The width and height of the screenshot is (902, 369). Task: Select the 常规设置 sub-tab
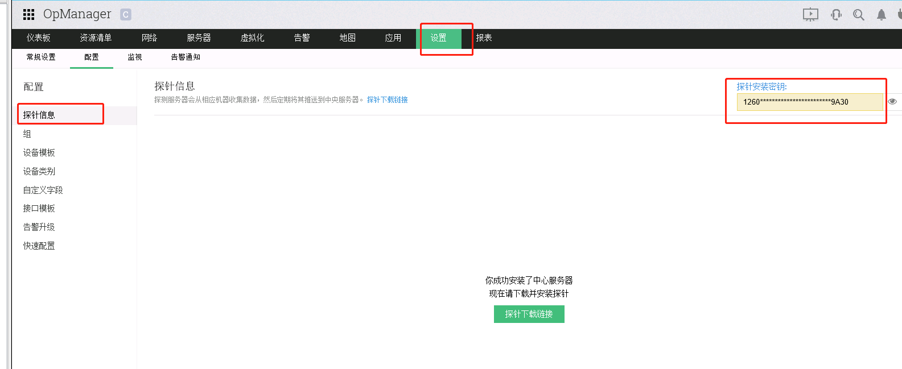[41, 57]
